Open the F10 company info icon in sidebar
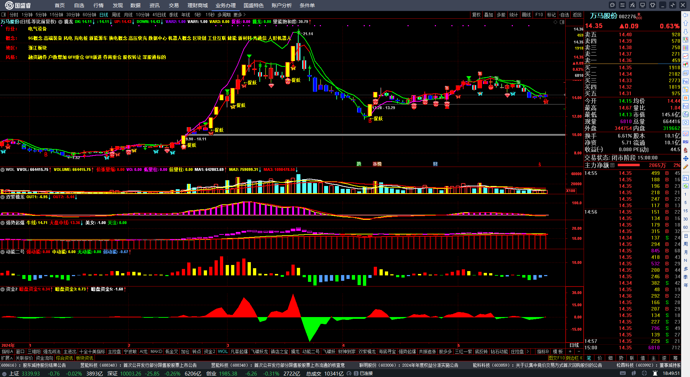690x377 pixels. coord(686,82)
